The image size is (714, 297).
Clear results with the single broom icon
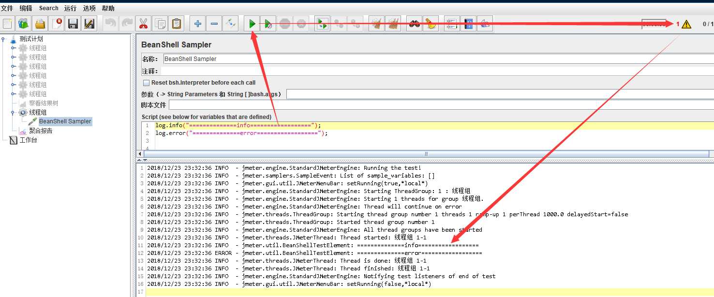click(376, 24)
